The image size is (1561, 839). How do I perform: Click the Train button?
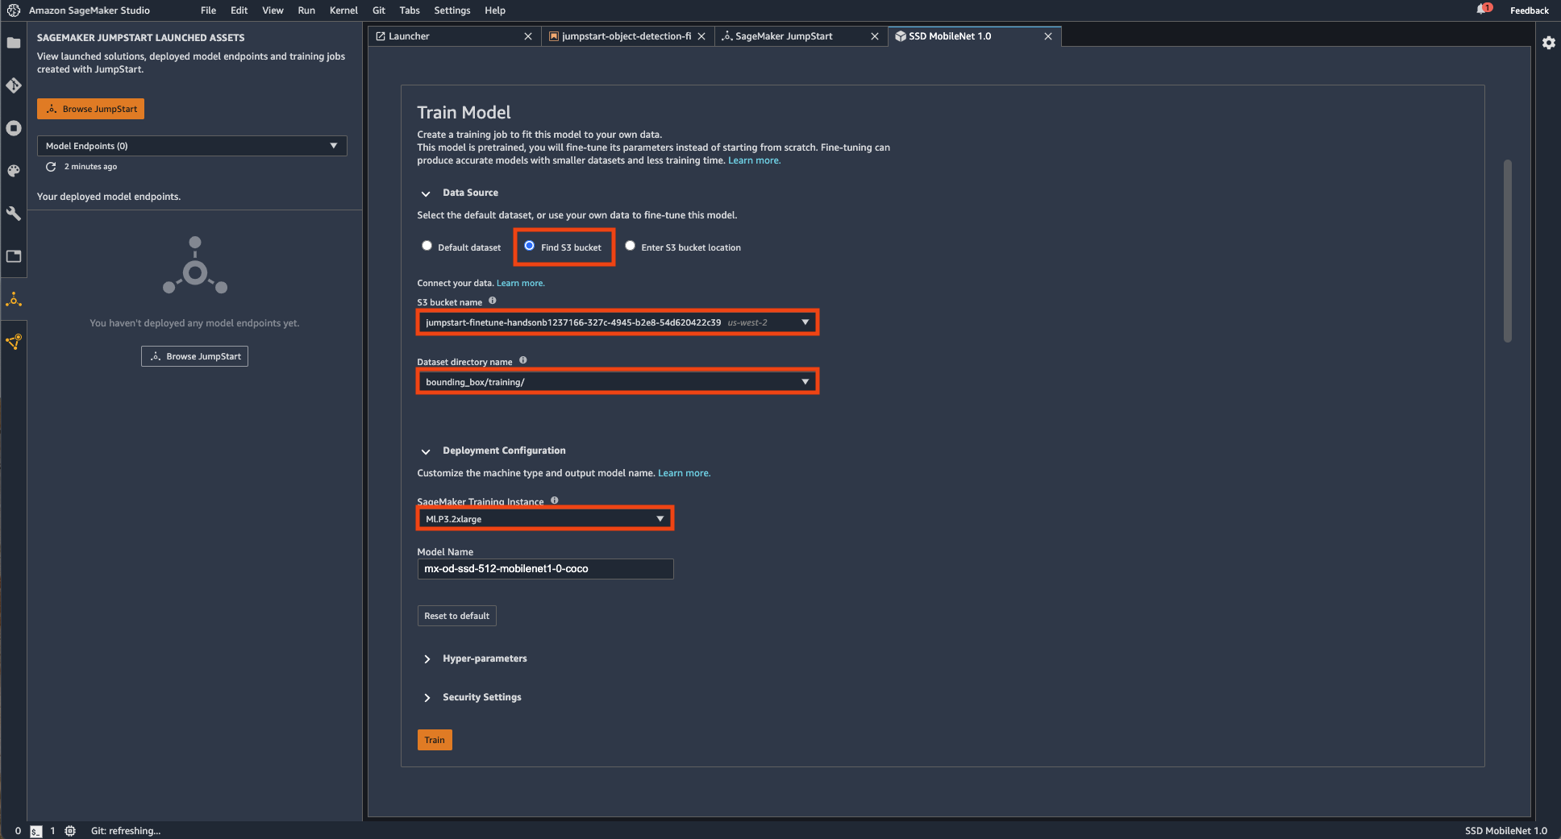(x=435, y=740)
